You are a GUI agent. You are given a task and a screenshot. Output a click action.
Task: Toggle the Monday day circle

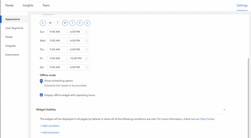(50, 23)
